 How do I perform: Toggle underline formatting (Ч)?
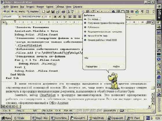pyautogui.click(x=64, y=17)
